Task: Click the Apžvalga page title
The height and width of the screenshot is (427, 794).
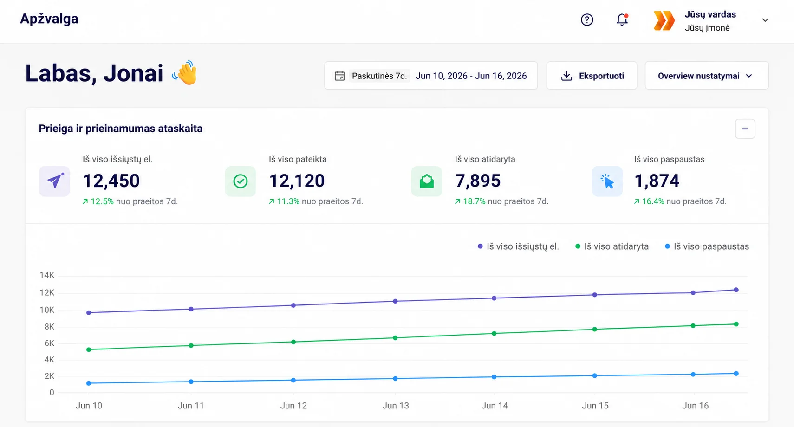Action: pyautogui.click(x=49, y=19)
